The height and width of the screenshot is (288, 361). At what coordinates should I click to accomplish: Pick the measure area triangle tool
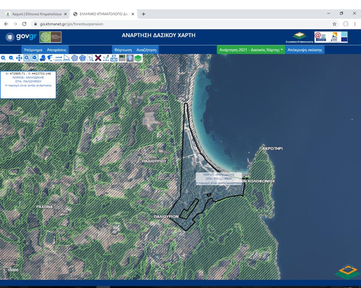(x=66, y=58)
